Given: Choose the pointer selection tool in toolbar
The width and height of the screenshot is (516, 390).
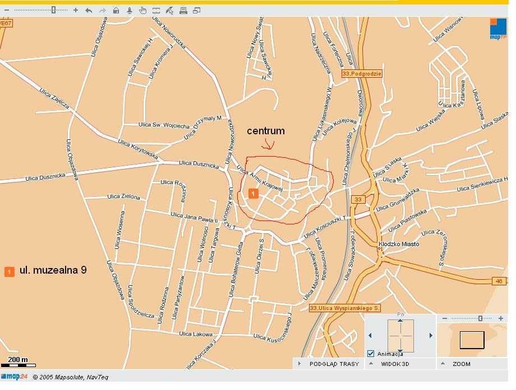Looking at the screenshot, I should click(169, 10).
